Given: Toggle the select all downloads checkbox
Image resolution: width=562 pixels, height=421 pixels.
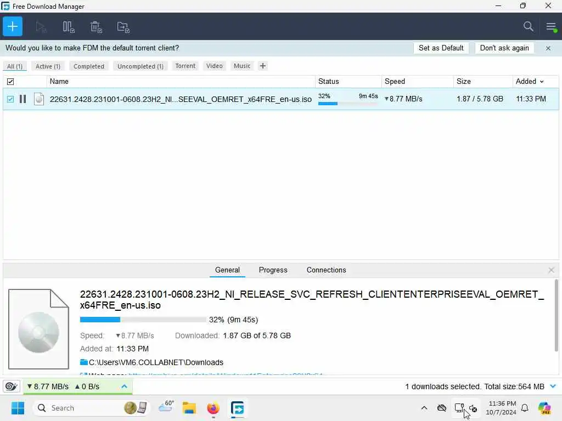Looking at the screenshot, I should [x=10, y=82].
